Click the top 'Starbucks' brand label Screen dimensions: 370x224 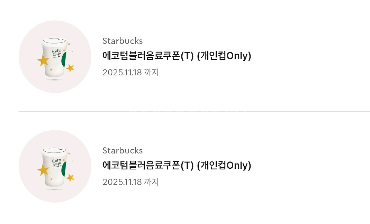click(x=122, y=41)
